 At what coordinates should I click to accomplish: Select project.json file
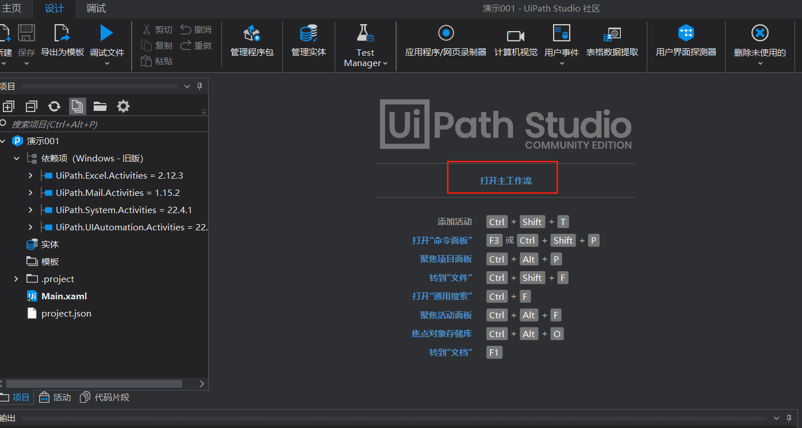[66, 314]
